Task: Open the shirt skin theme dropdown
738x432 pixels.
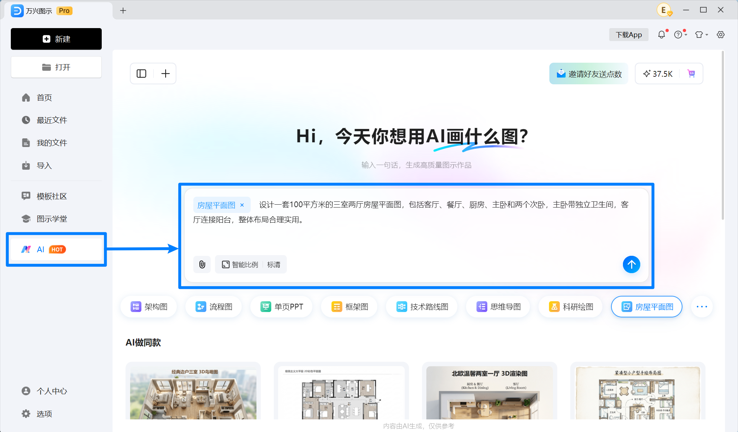Action: tap(702, 35)
